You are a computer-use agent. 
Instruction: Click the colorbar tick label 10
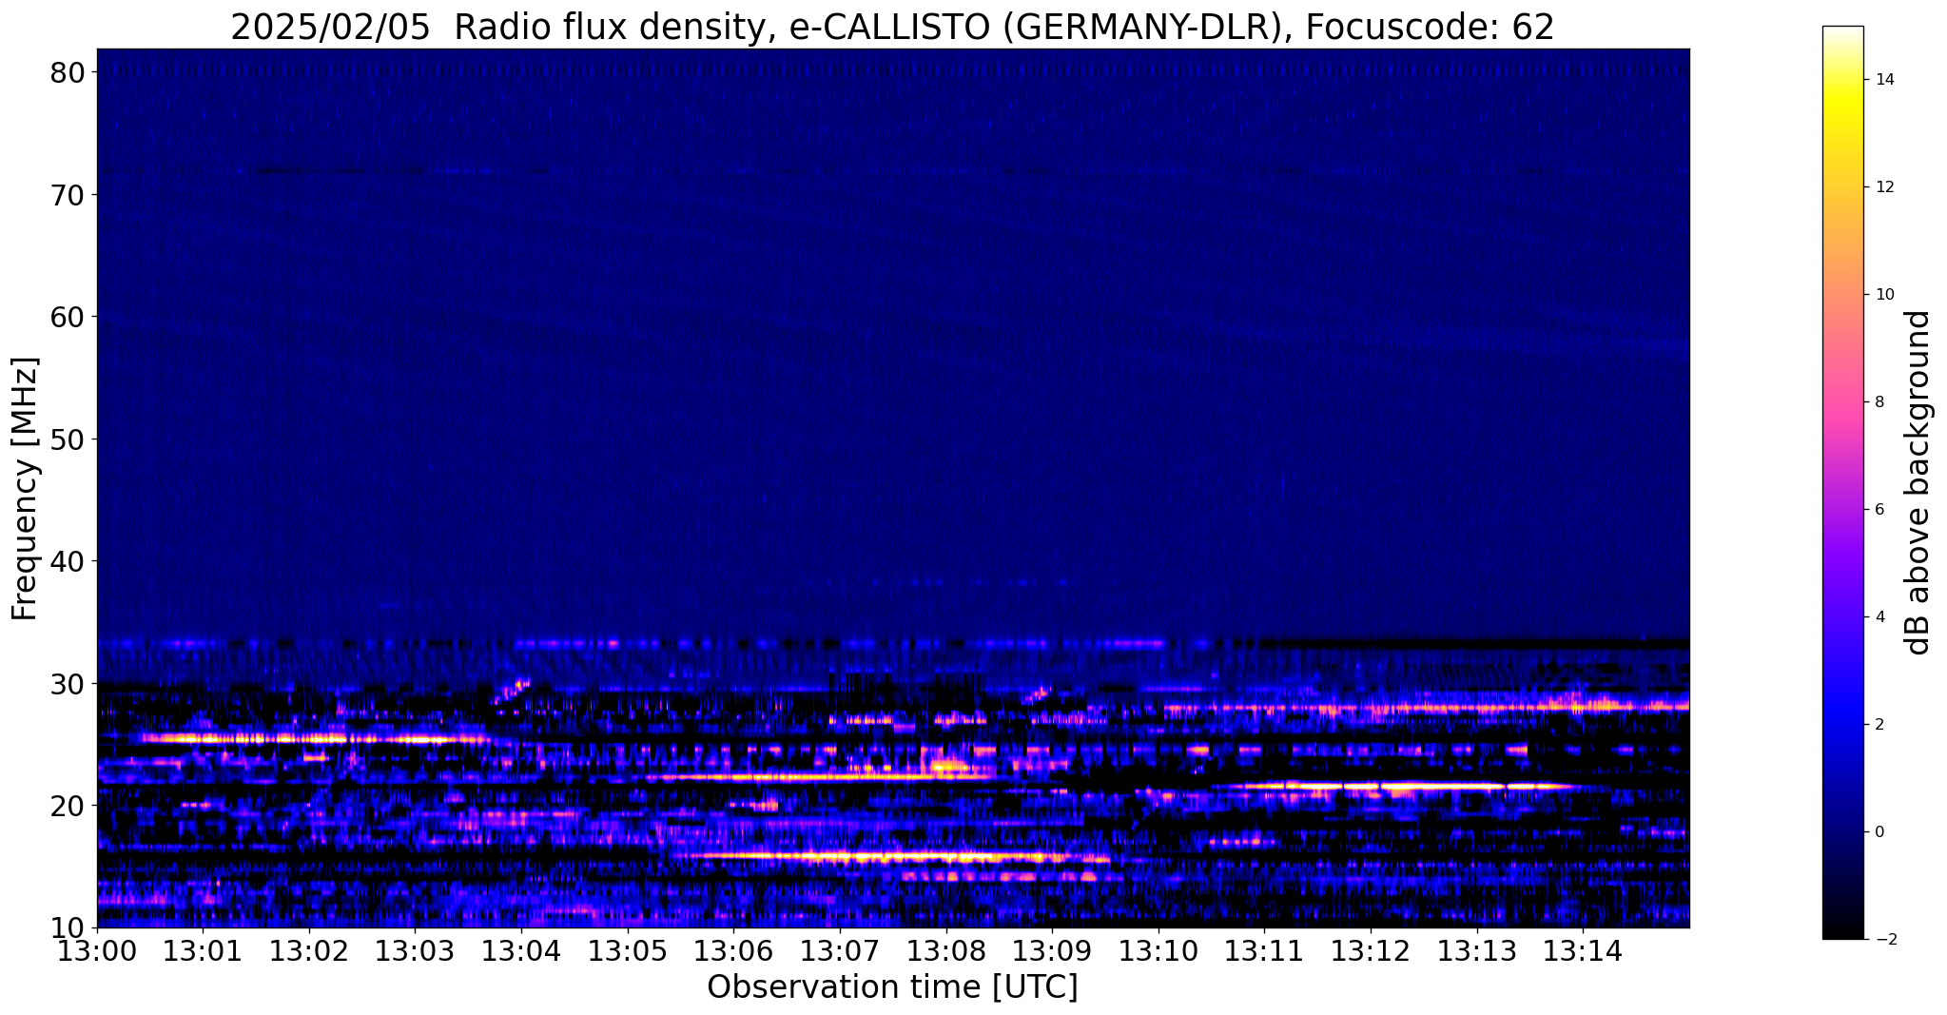click(x=1883, y=295)
